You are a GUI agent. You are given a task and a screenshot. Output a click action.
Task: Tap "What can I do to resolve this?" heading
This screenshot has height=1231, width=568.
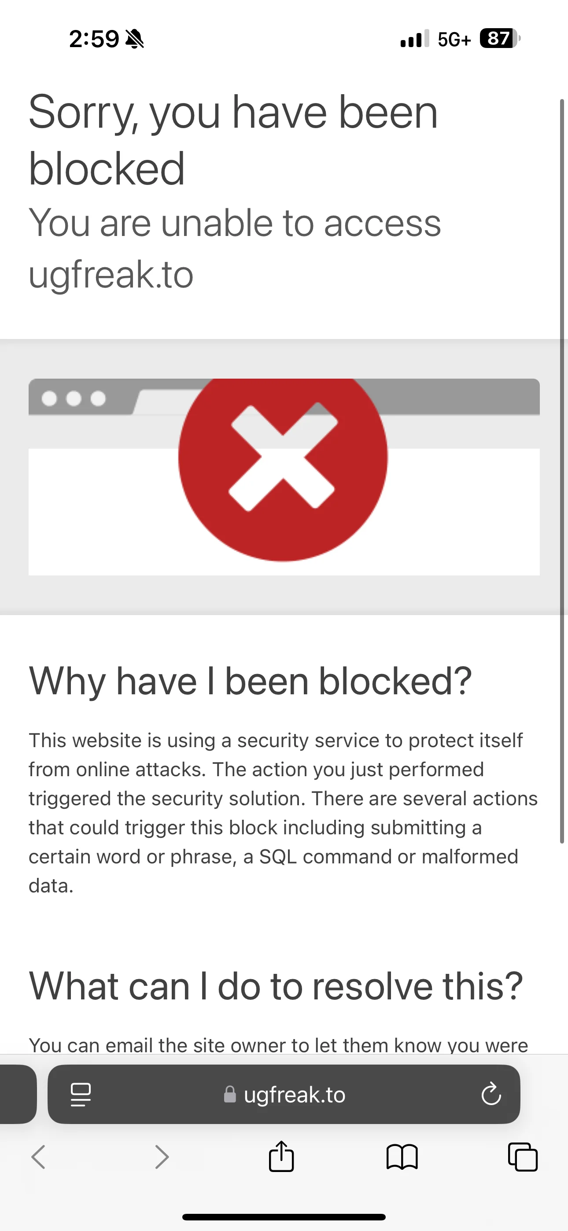pyautogui.click(x=276, y=986)
